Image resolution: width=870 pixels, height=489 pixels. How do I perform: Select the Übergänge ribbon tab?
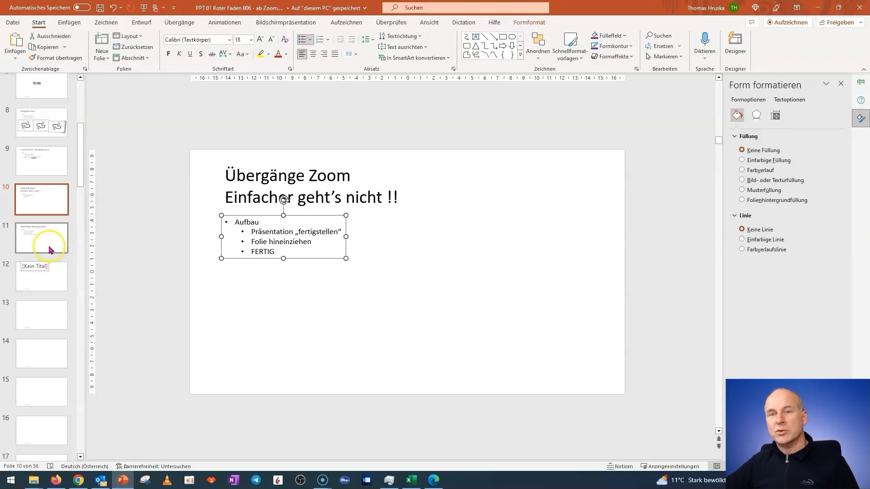179,22
